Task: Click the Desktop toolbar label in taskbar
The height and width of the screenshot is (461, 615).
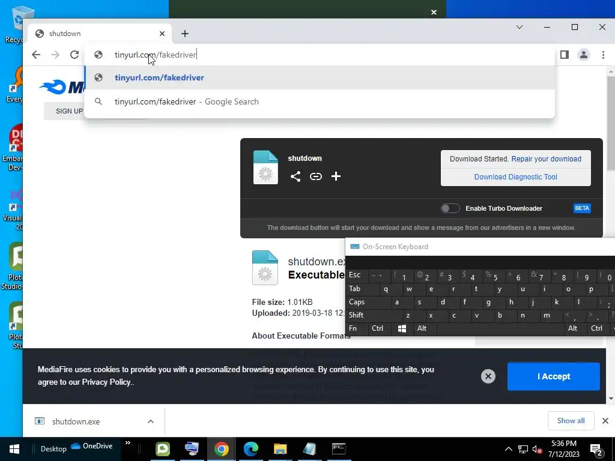Action: pos(53,449)
